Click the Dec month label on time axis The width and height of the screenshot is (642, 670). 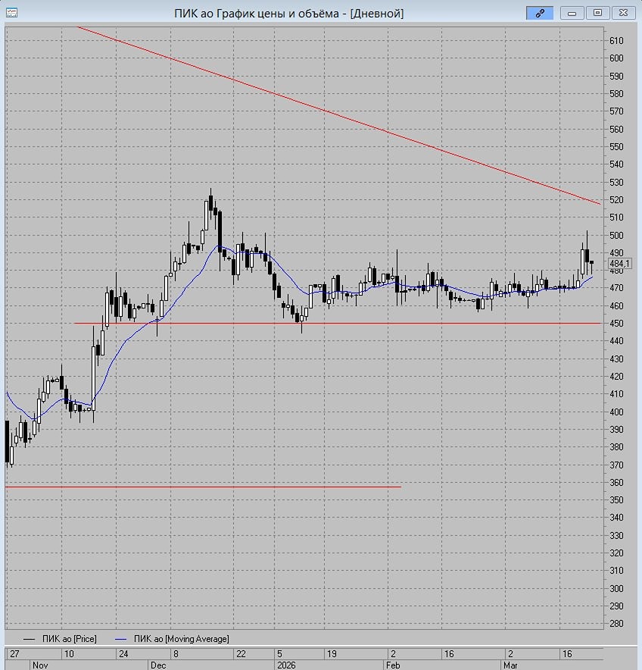158,665
